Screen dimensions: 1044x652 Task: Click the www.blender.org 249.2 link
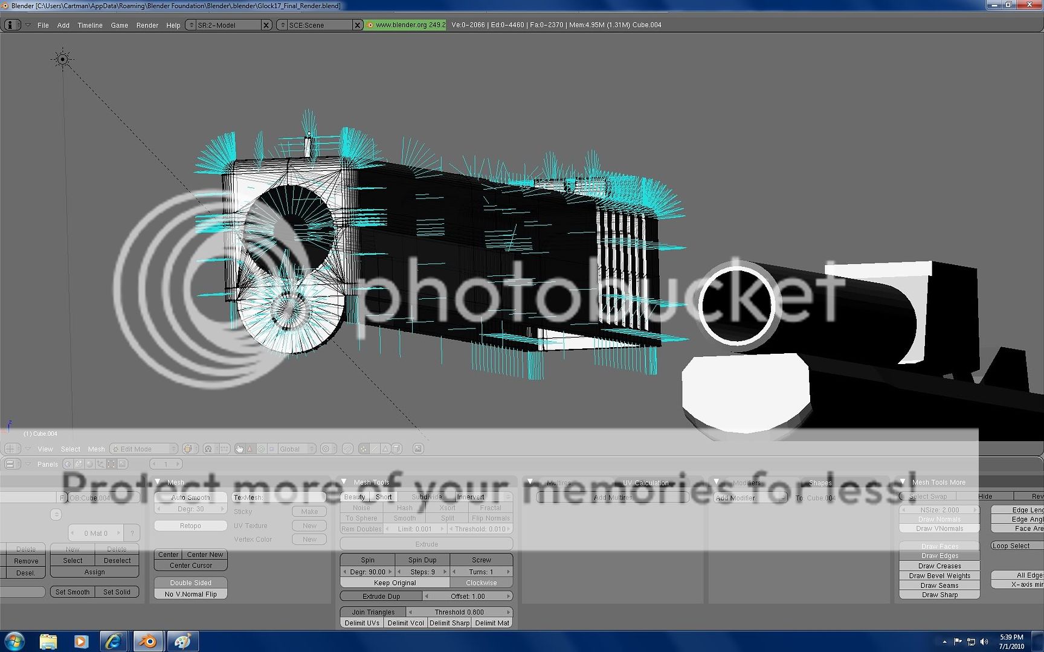click(x=405, y=25)
